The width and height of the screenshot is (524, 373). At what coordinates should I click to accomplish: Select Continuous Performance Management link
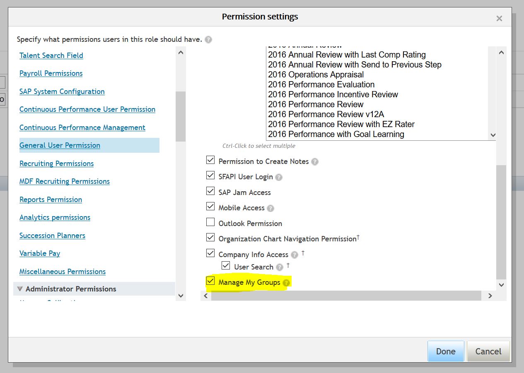coord(82,128)
